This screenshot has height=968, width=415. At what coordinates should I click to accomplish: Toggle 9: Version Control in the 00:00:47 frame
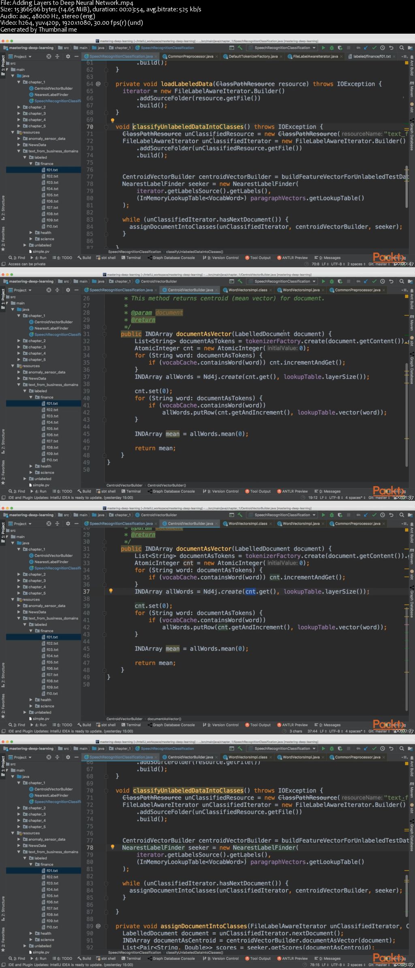(220, 258)
